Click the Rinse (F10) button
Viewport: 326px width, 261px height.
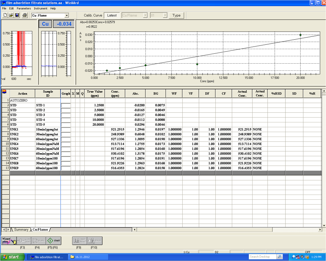click(x=95, y=241)
